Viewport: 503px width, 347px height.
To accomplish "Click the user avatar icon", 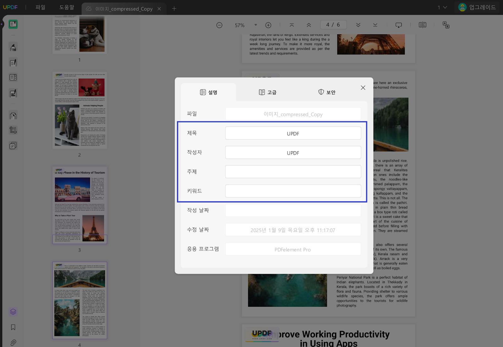I will click(x=462, y=7).
